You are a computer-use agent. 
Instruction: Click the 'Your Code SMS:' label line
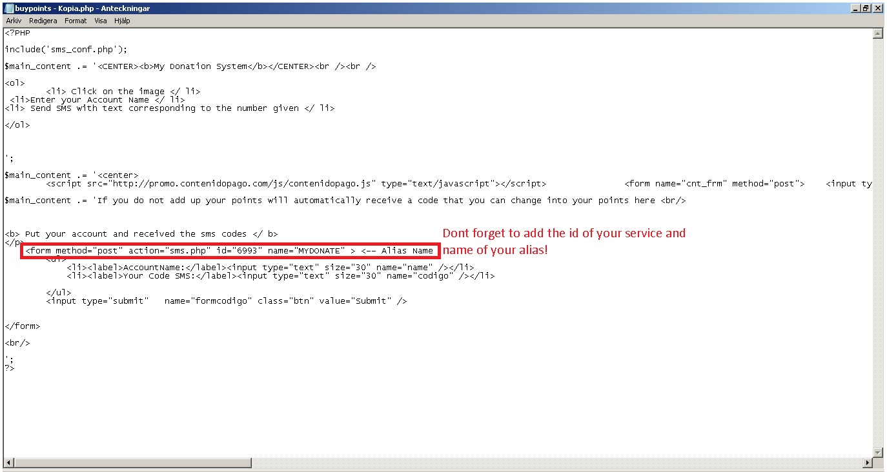pos(280,275)
